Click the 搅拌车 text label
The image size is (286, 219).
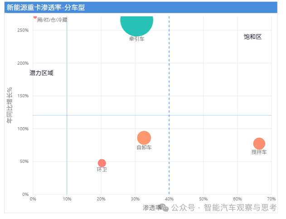click(259, 152)
